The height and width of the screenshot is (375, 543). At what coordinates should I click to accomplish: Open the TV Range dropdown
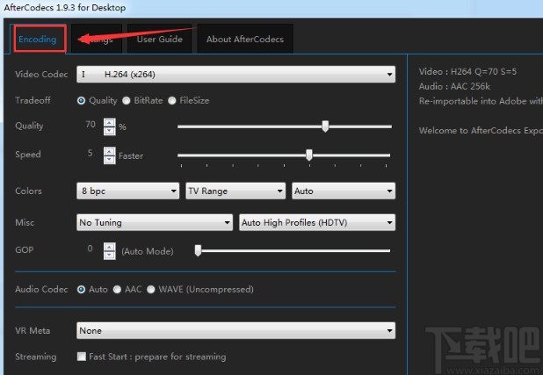click(235, 191)
